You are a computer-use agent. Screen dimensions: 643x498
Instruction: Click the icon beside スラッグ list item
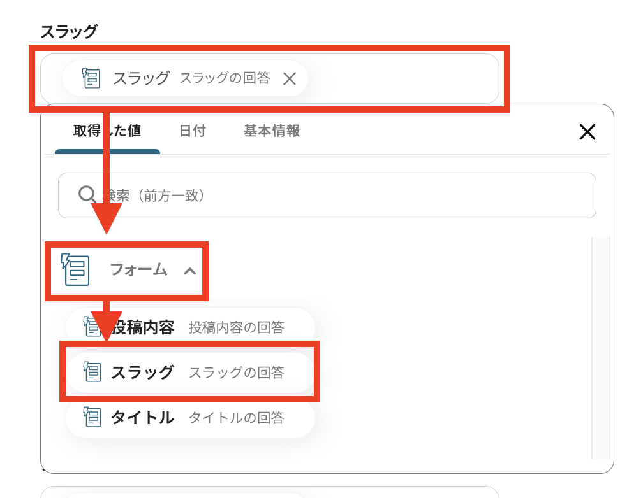tap(92, 373)
